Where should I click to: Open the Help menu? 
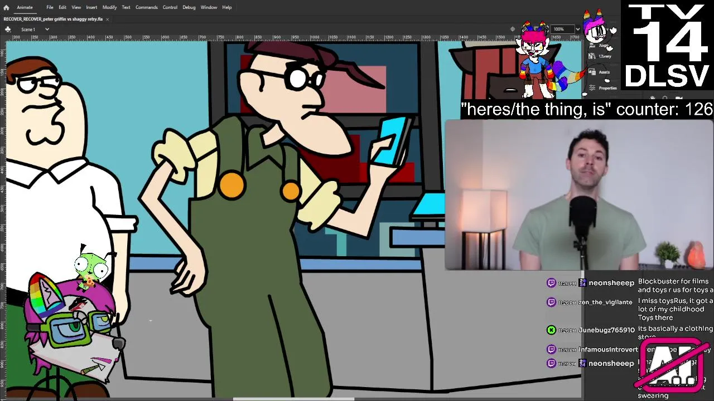point(227,7)
